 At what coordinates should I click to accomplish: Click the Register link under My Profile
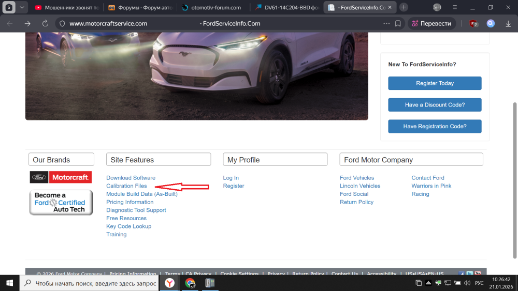pos(233,186)
